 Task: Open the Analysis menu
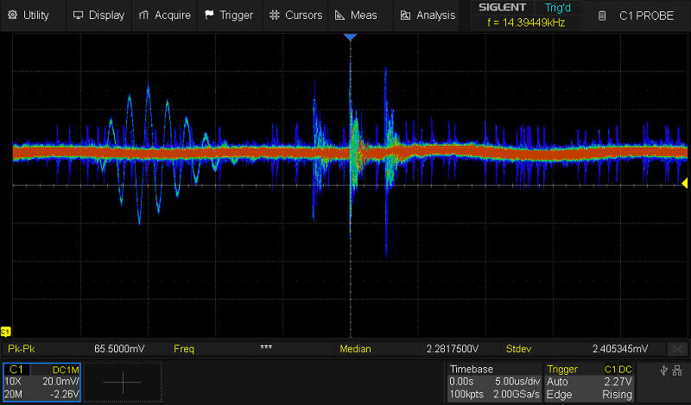click(x=428, y=16)
